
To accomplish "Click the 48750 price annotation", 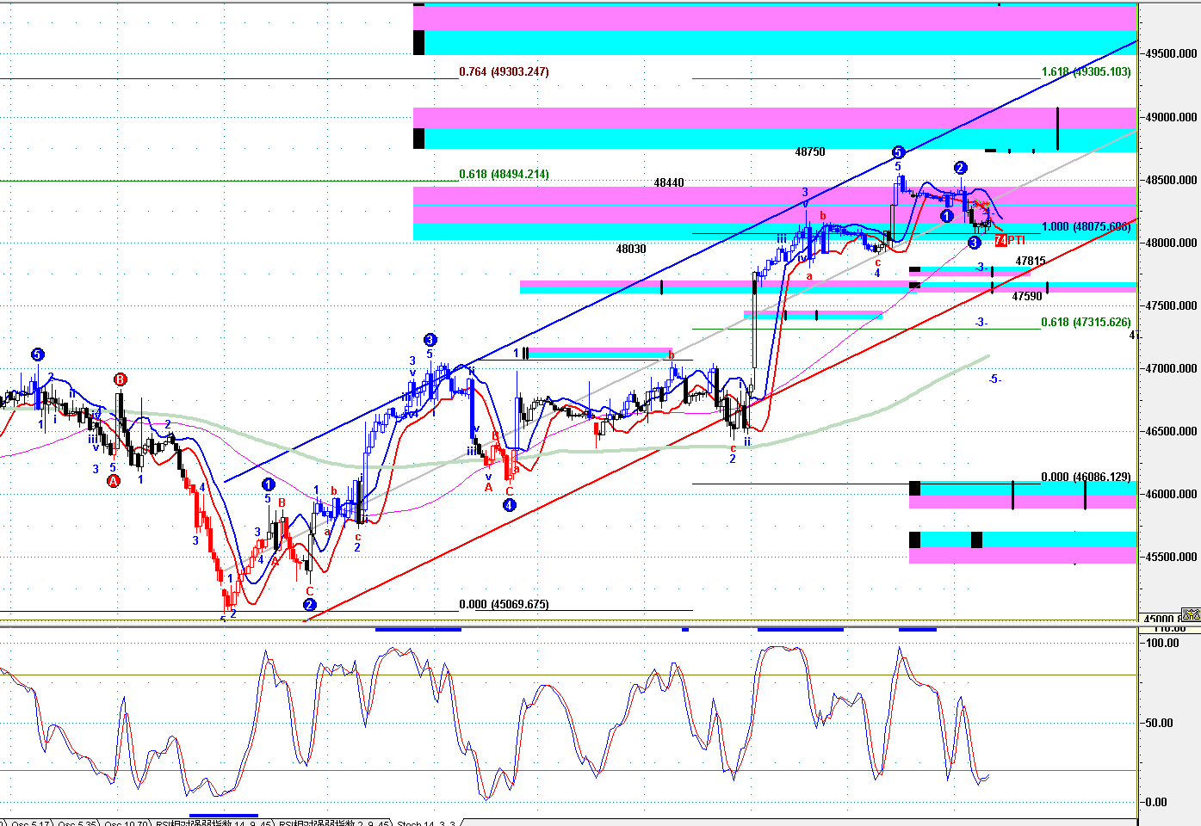I will click(x=810, y=151).
